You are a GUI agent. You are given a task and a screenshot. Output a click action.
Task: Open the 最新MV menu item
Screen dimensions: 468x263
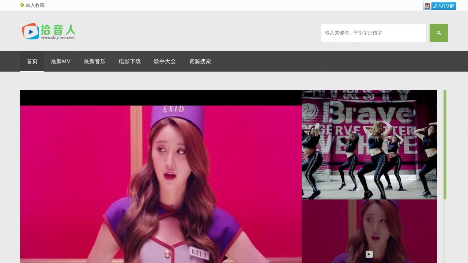click(61, 61)
